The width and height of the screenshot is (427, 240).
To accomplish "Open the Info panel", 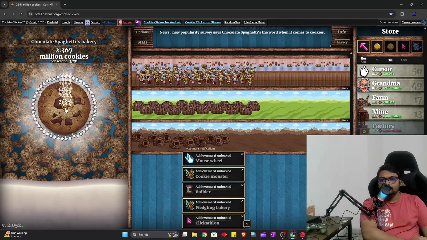I will (342, 32).
